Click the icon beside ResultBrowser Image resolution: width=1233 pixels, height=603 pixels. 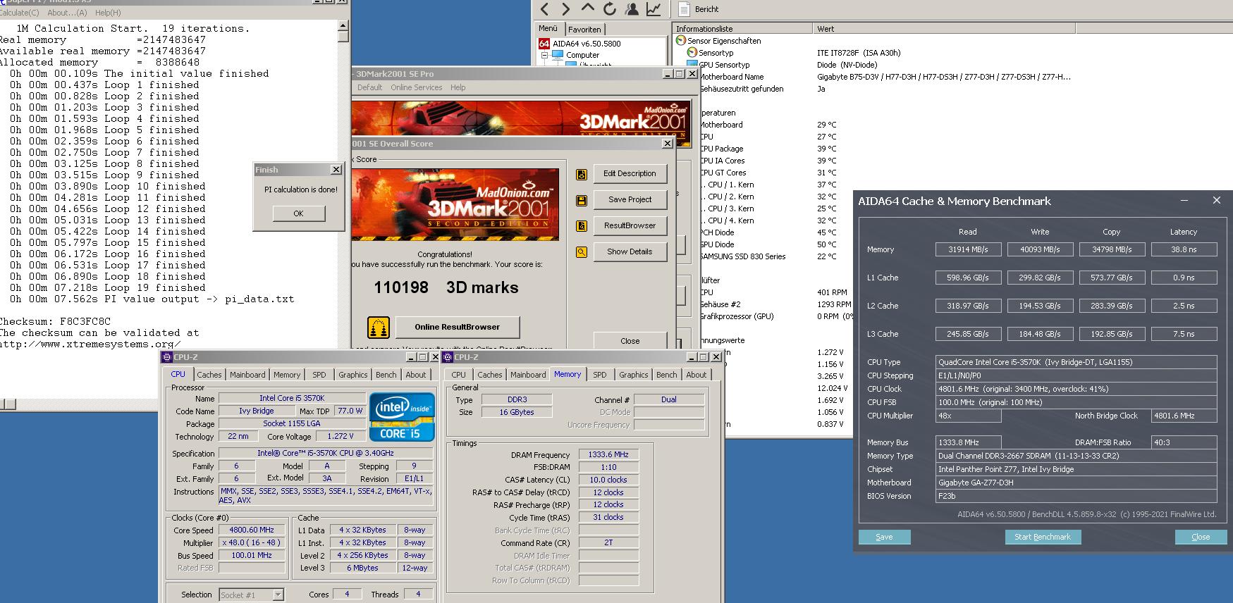coord(582,226)
